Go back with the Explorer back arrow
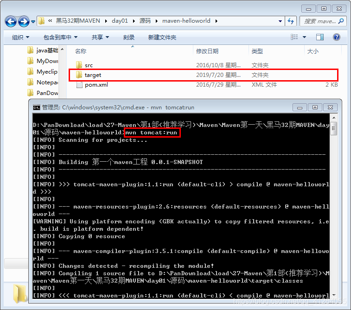Image resolution: width=351 pixels, height=310 pixels. pyautogui.click(x=11, y=21)
